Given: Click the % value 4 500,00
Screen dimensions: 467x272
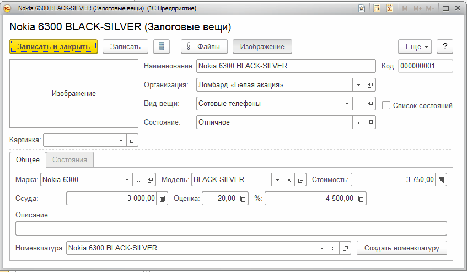Looking at the screenshot, I should (339, 199).
